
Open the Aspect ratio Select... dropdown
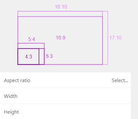[x=120, y=80]
